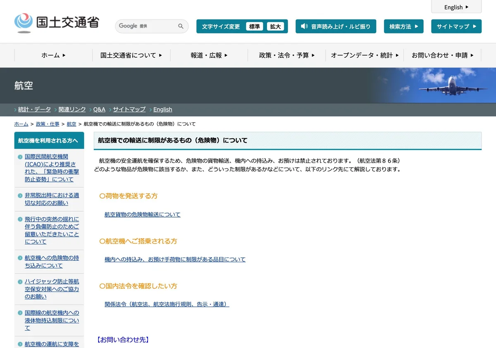
Task: Open the 検索方法 button
Action: (x=404, y=26)
